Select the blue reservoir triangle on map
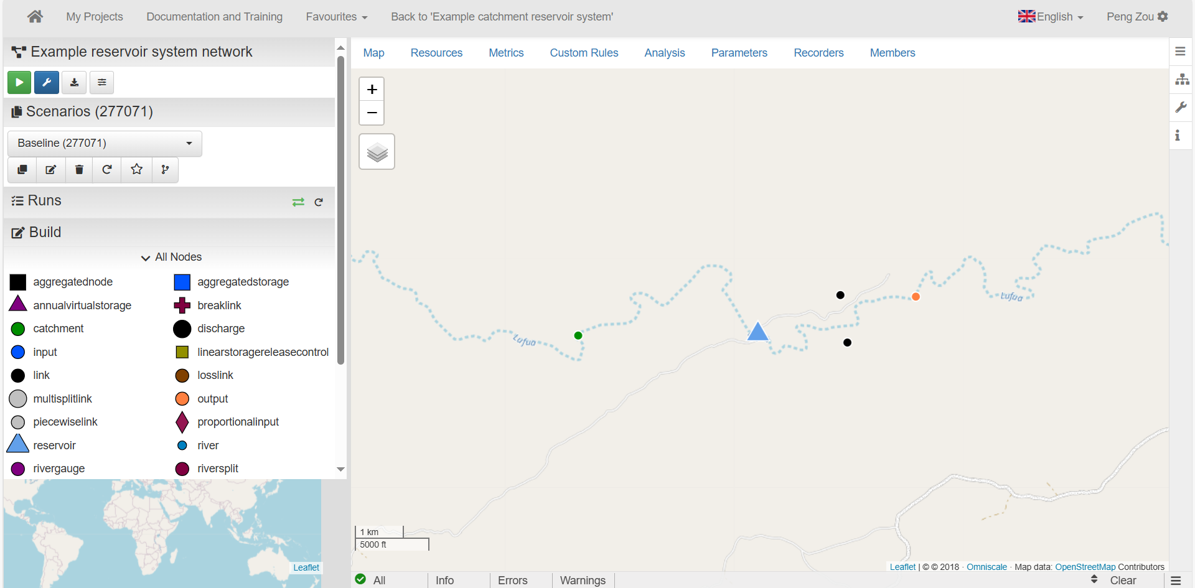 (x=757, y=332)
